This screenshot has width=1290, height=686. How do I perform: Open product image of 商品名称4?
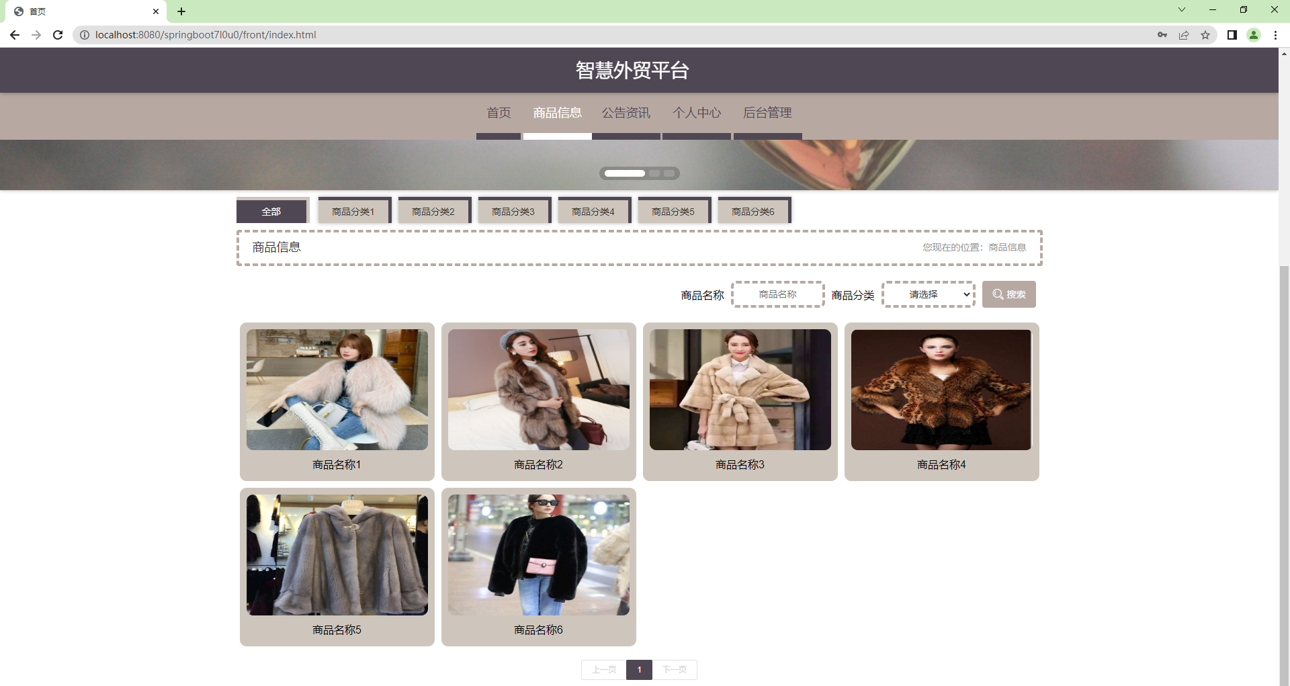coord(942,390)
